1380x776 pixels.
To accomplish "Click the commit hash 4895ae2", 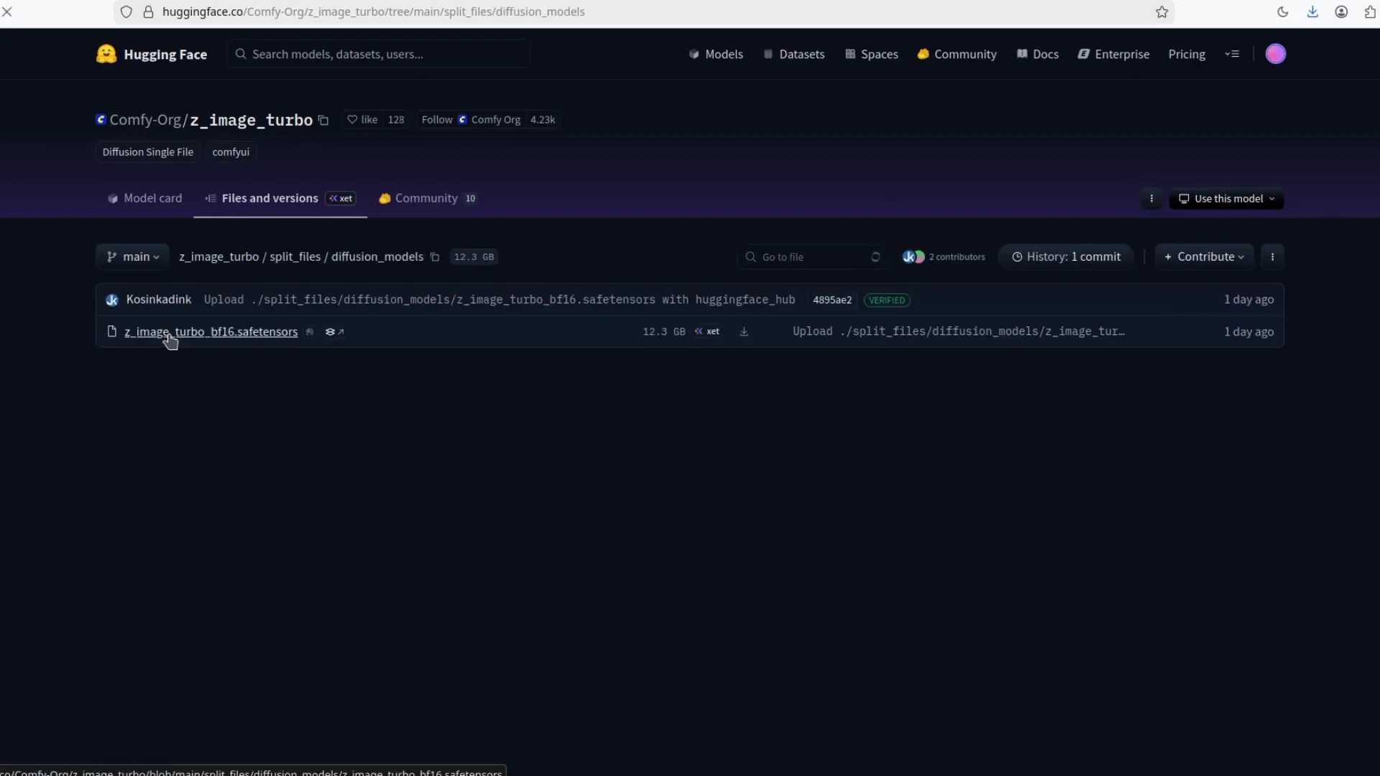I will click(x=832, y=300).
